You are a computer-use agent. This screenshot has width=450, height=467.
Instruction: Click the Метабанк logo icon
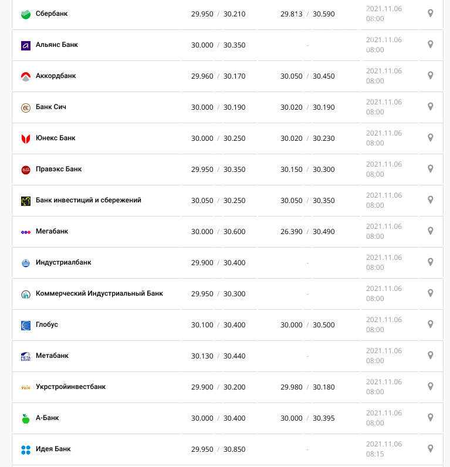tap(26, 357)
